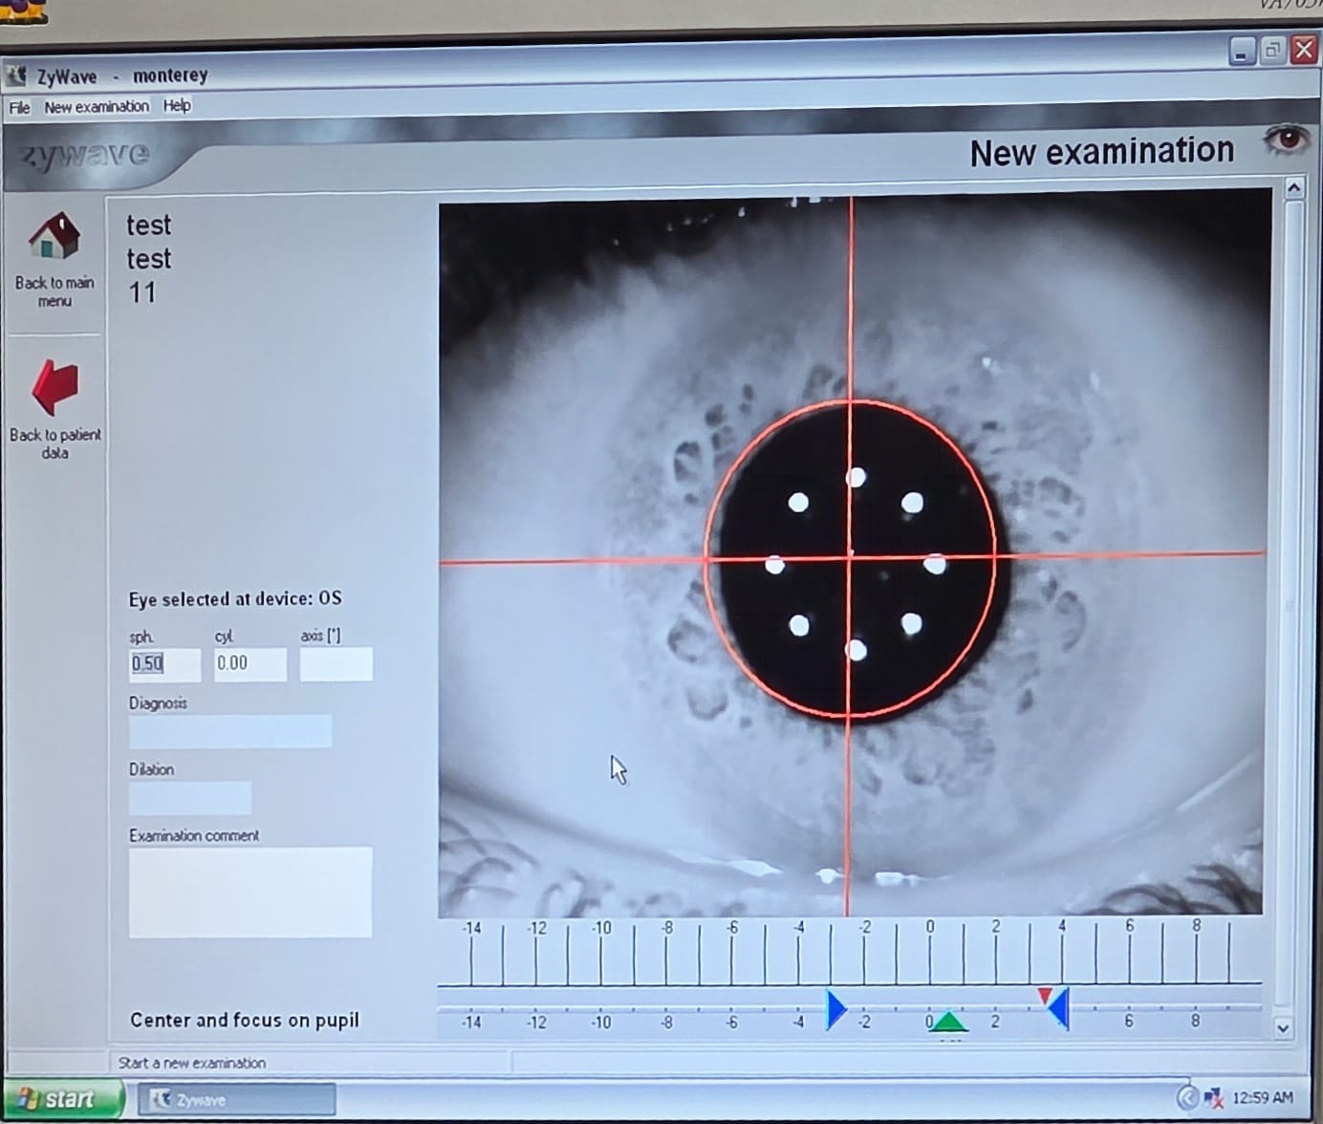
Task: Click the cyl. value field
Action: click(x=249, y=664)
